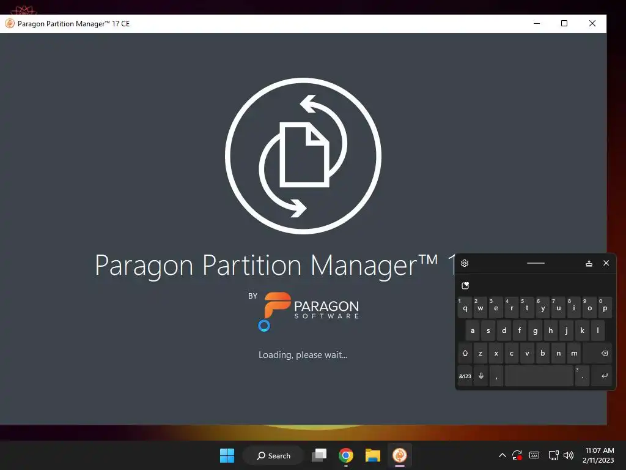Click the Paragon app icon in title bar

point(10,24)
